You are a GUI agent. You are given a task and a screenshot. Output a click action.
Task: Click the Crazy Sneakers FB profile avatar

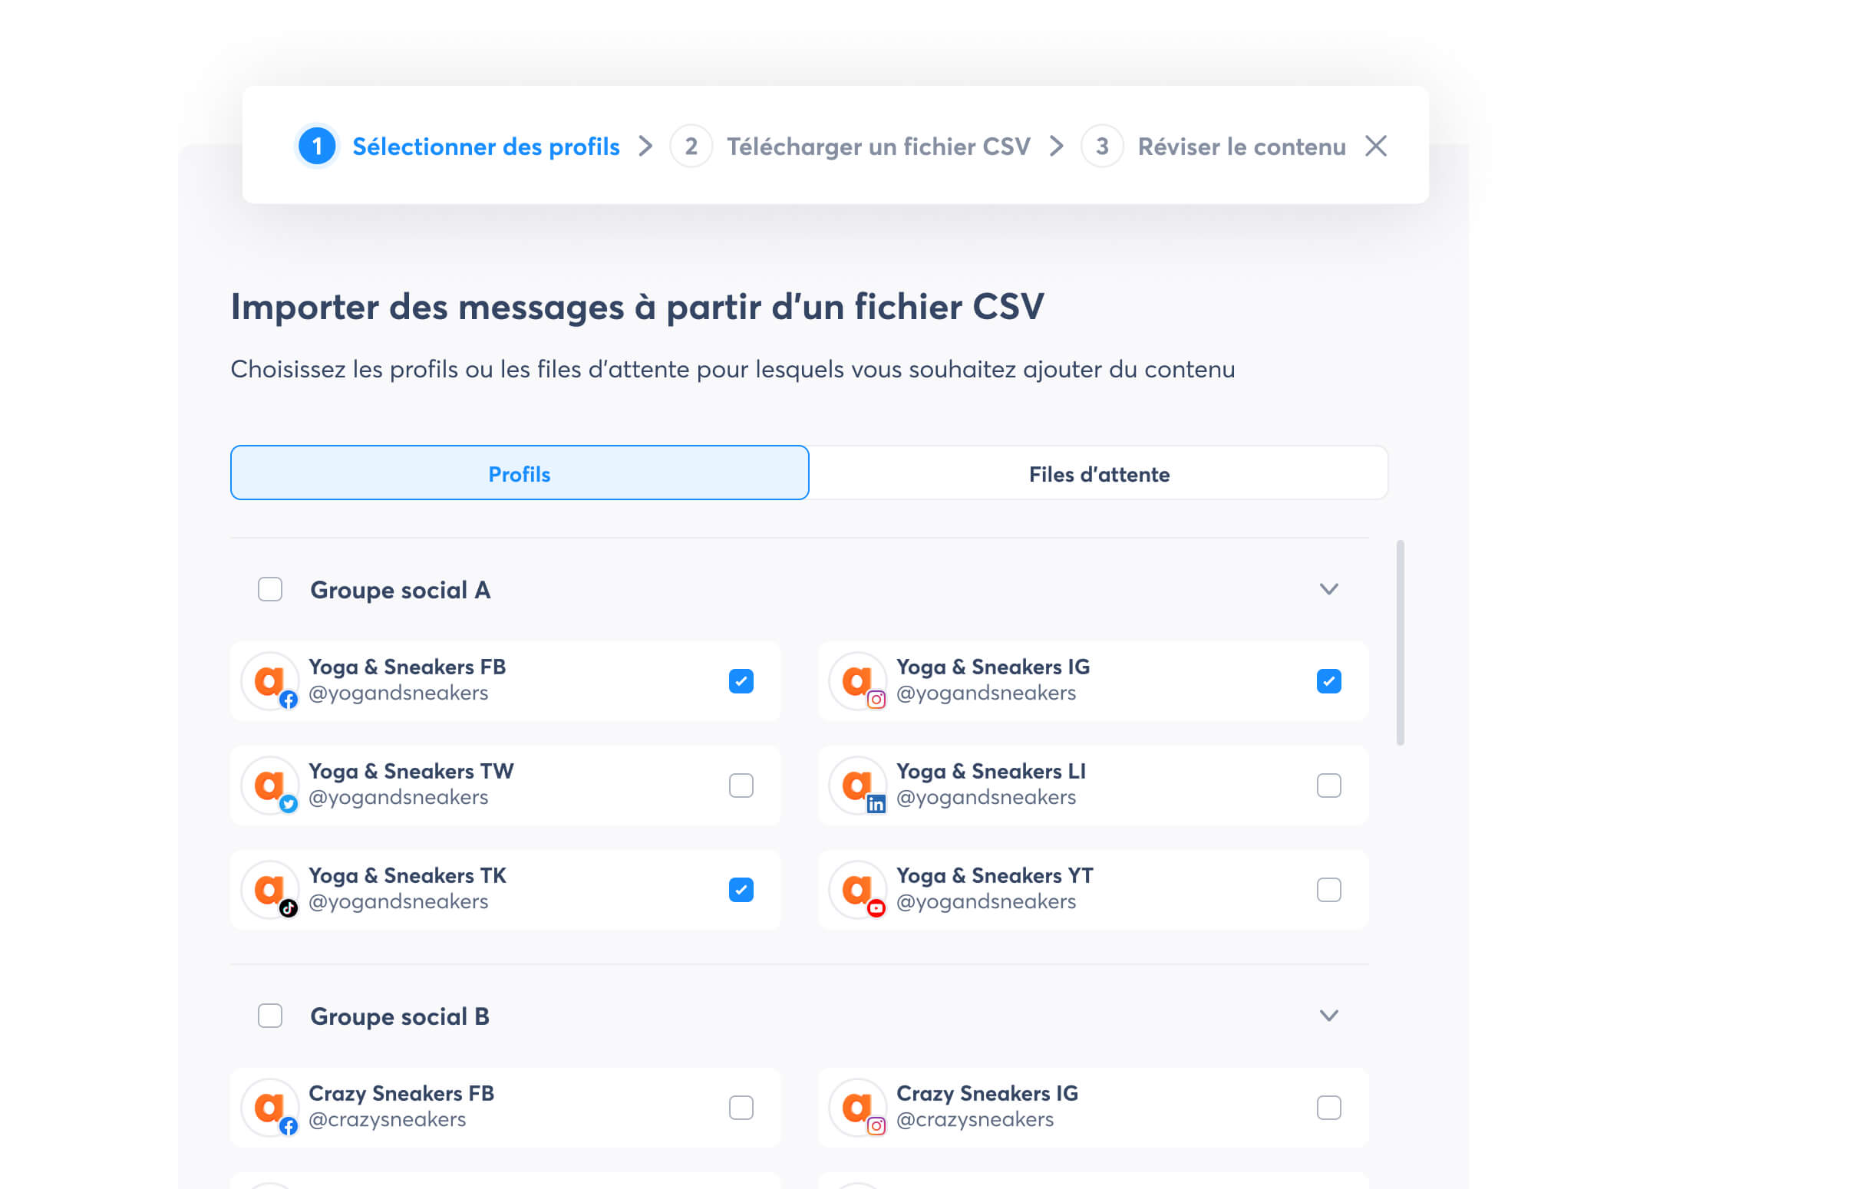[269, 1108]
